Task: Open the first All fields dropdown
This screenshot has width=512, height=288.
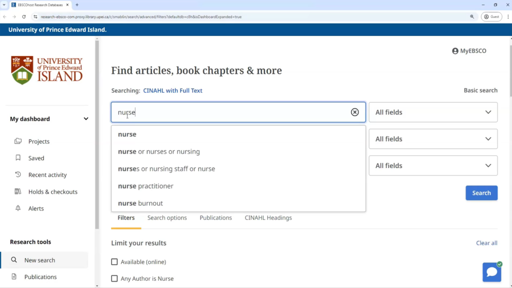Action: 433,112
